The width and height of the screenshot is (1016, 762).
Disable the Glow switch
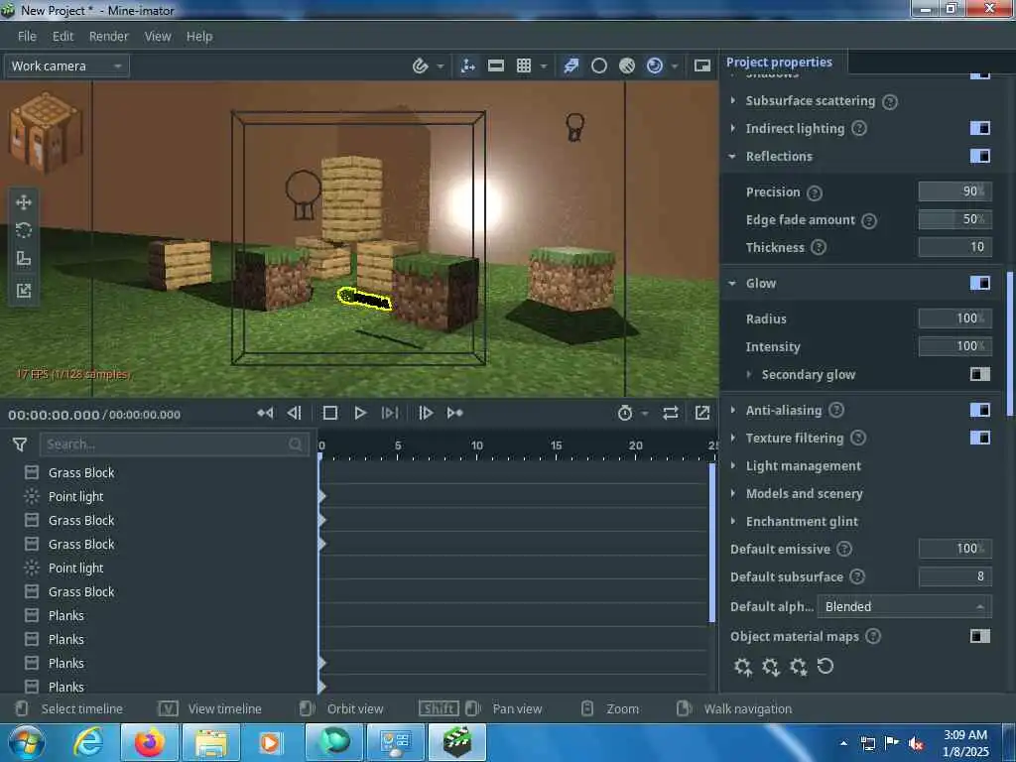(x=980, y=283)
